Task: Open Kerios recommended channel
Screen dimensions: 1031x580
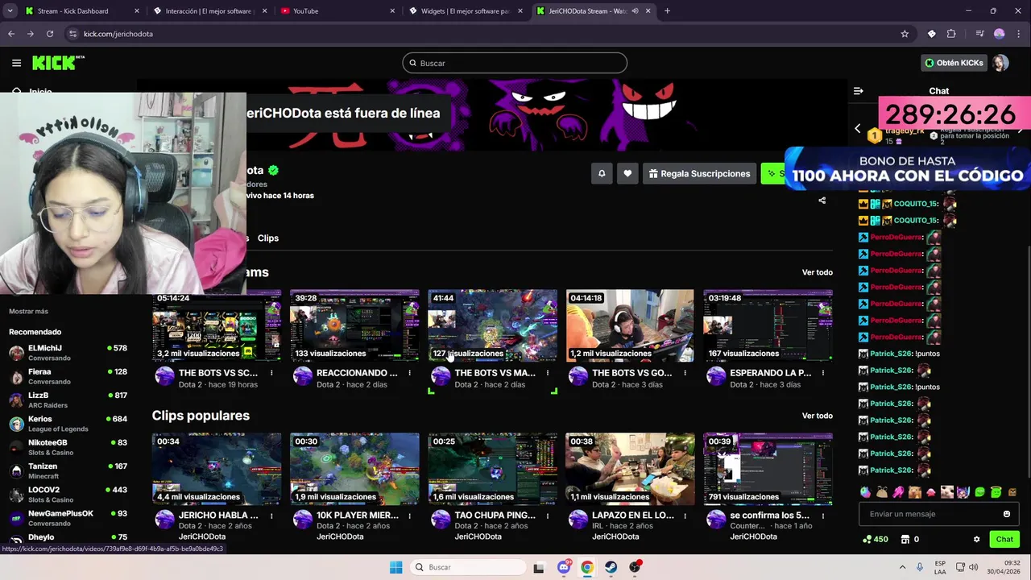Action: [68, 424]
